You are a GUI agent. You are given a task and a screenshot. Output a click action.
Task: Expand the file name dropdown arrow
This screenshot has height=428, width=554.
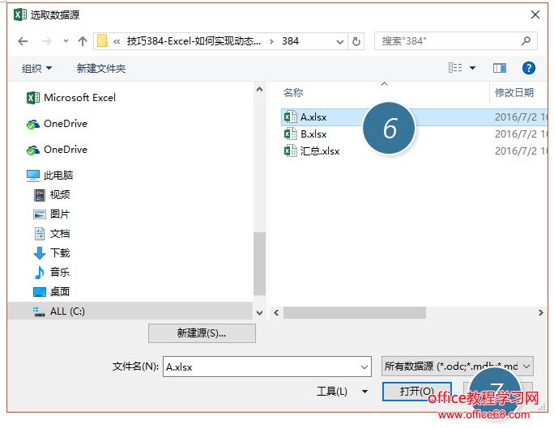click(x=364, y=367)
